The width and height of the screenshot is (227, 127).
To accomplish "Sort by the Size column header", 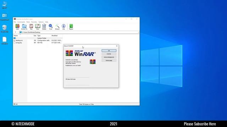I will [x=35, y=36].
